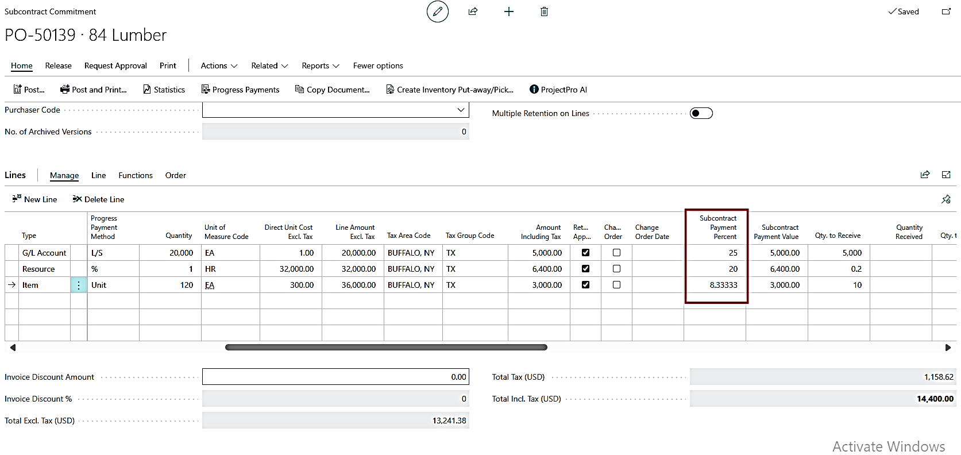961x455 pixels.
Task: Check Change Order box in Item row
Action: click(x=616, y=284)
